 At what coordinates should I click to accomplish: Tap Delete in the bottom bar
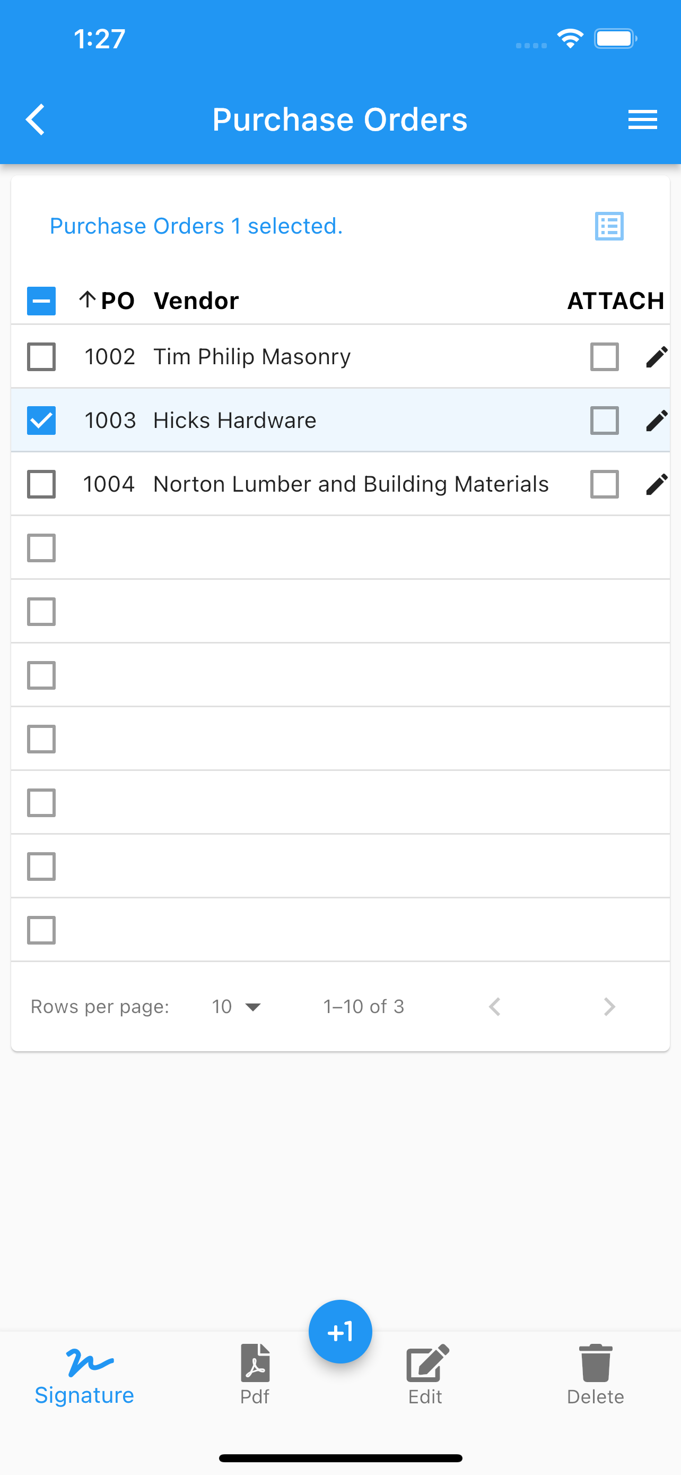tap(595, 1375)
